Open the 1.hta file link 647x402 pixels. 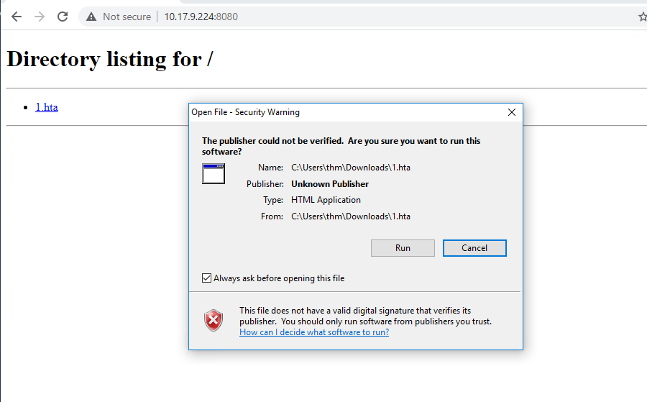tap(47, 107)
